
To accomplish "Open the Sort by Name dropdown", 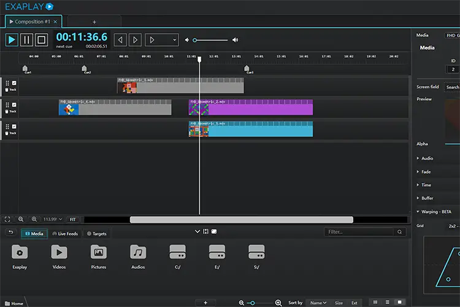I will pos(318,303).
